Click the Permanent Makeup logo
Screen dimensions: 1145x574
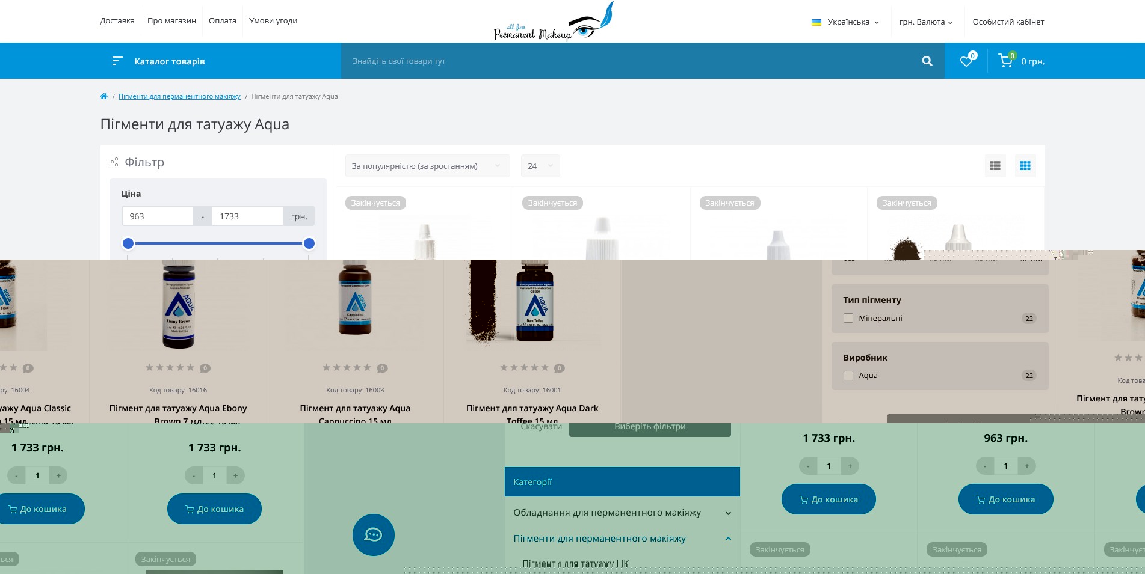pyautogui.click(x=554, y=22)
